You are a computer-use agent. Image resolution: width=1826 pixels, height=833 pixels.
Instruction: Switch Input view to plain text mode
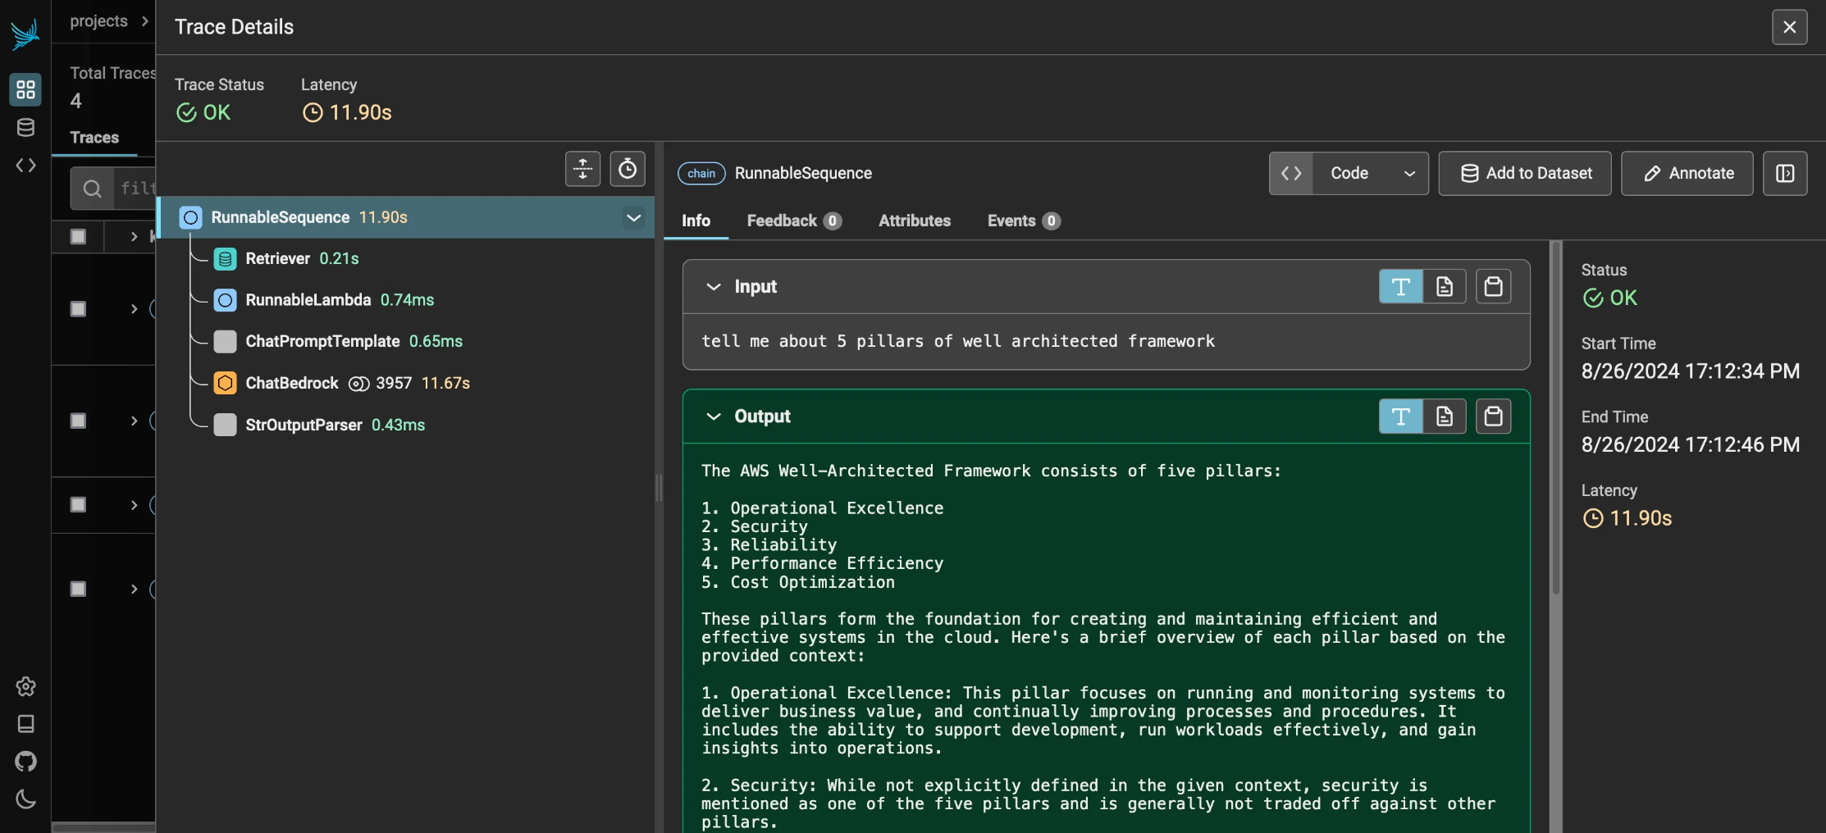click(x=1400, y=286)
